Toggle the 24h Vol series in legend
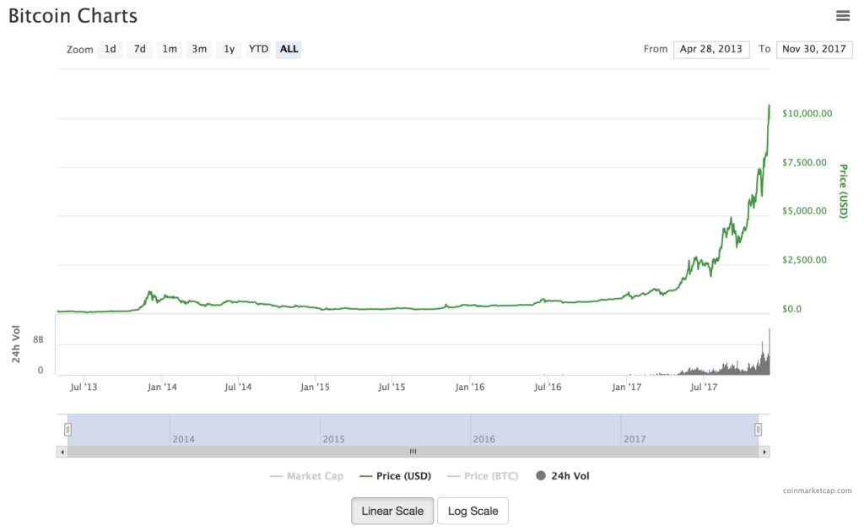The height and width of the screenshot is (531, 864). (563, 476)
